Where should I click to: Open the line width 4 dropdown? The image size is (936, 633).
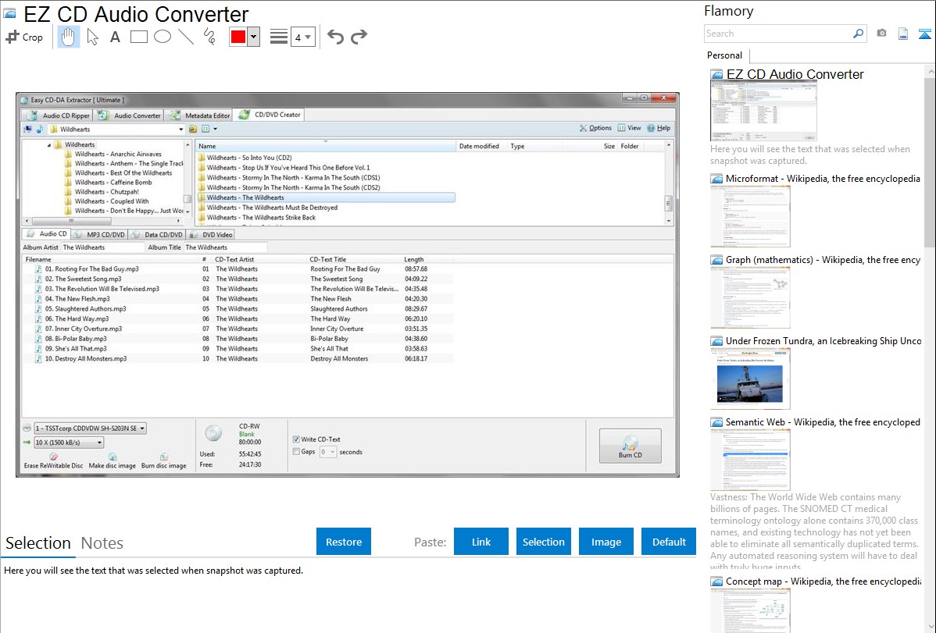coord(302,37)
